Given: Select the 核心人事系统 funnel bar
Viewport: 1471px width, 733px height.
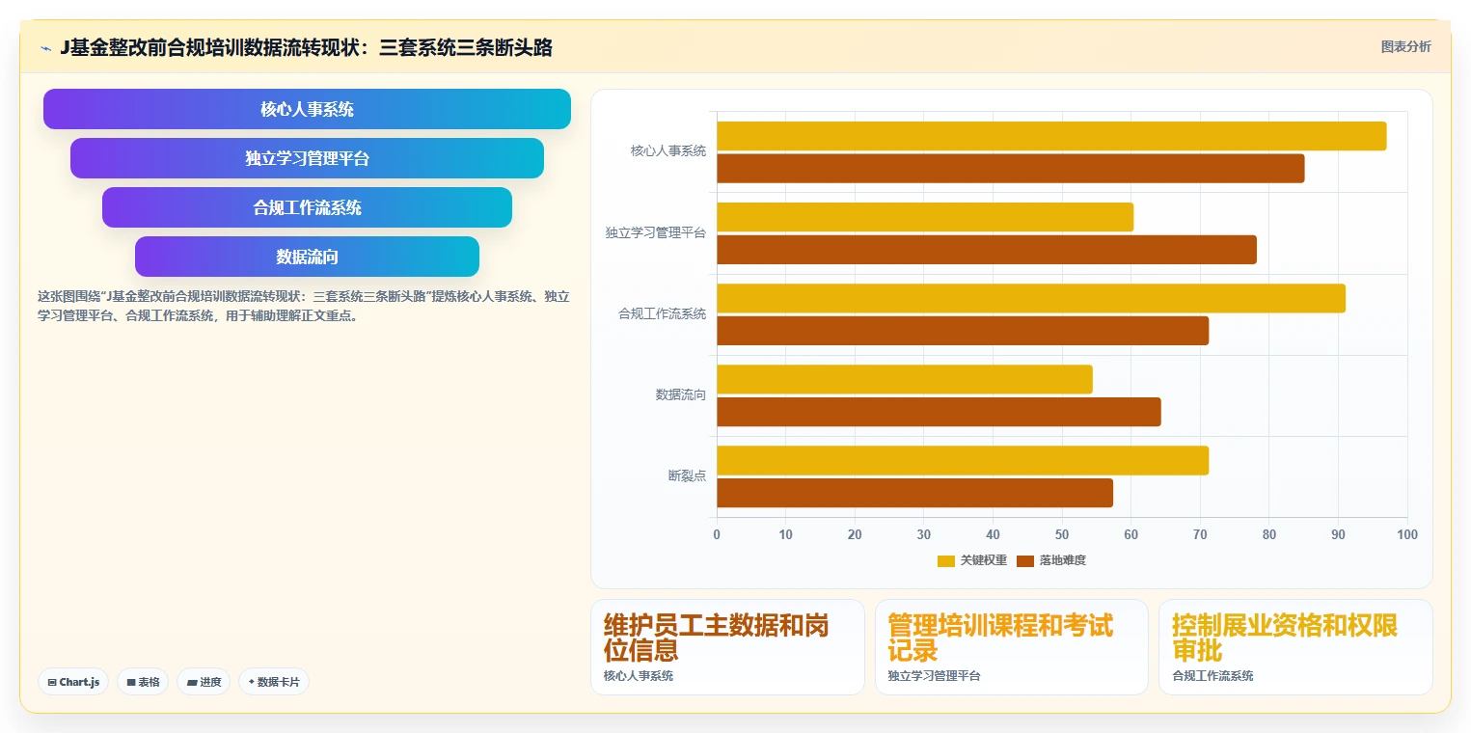Looking at the screenshot, I should [307, 109].
